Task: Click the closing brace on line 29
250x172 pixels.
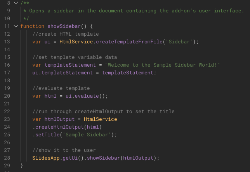Action: (x=22, y=166)
